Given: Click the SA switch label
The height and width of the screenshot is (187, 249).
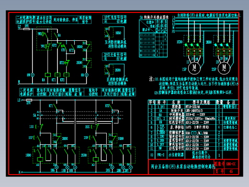Looking at the screenshot, I should 34,115.
